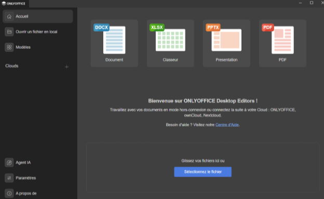Open the Agent IA section
The image size is (324, 199).
(x=37, y=163)
